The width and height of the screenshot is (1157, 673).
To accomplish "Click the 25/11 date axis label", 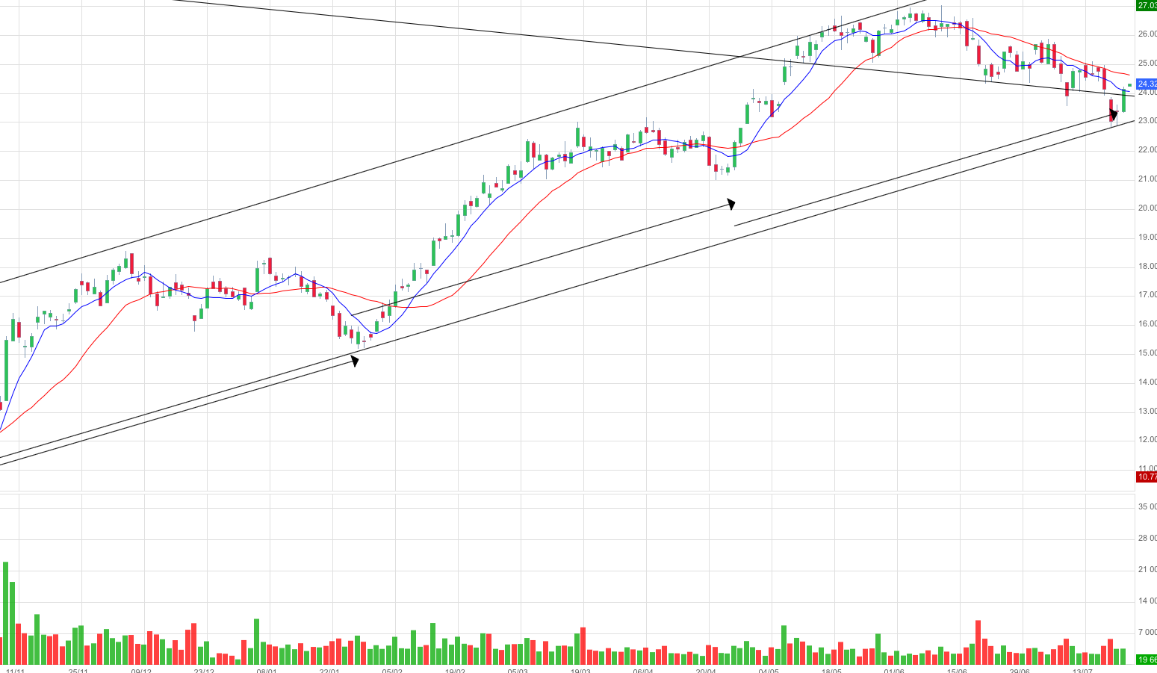I will pos(78,670).
